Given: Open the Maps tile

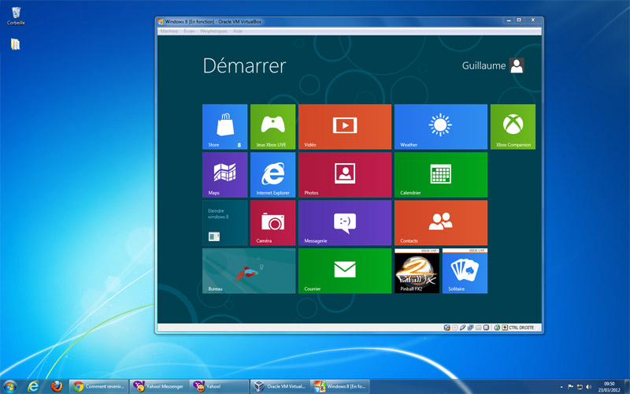Looking at the screenshot, I should point(224,175).
